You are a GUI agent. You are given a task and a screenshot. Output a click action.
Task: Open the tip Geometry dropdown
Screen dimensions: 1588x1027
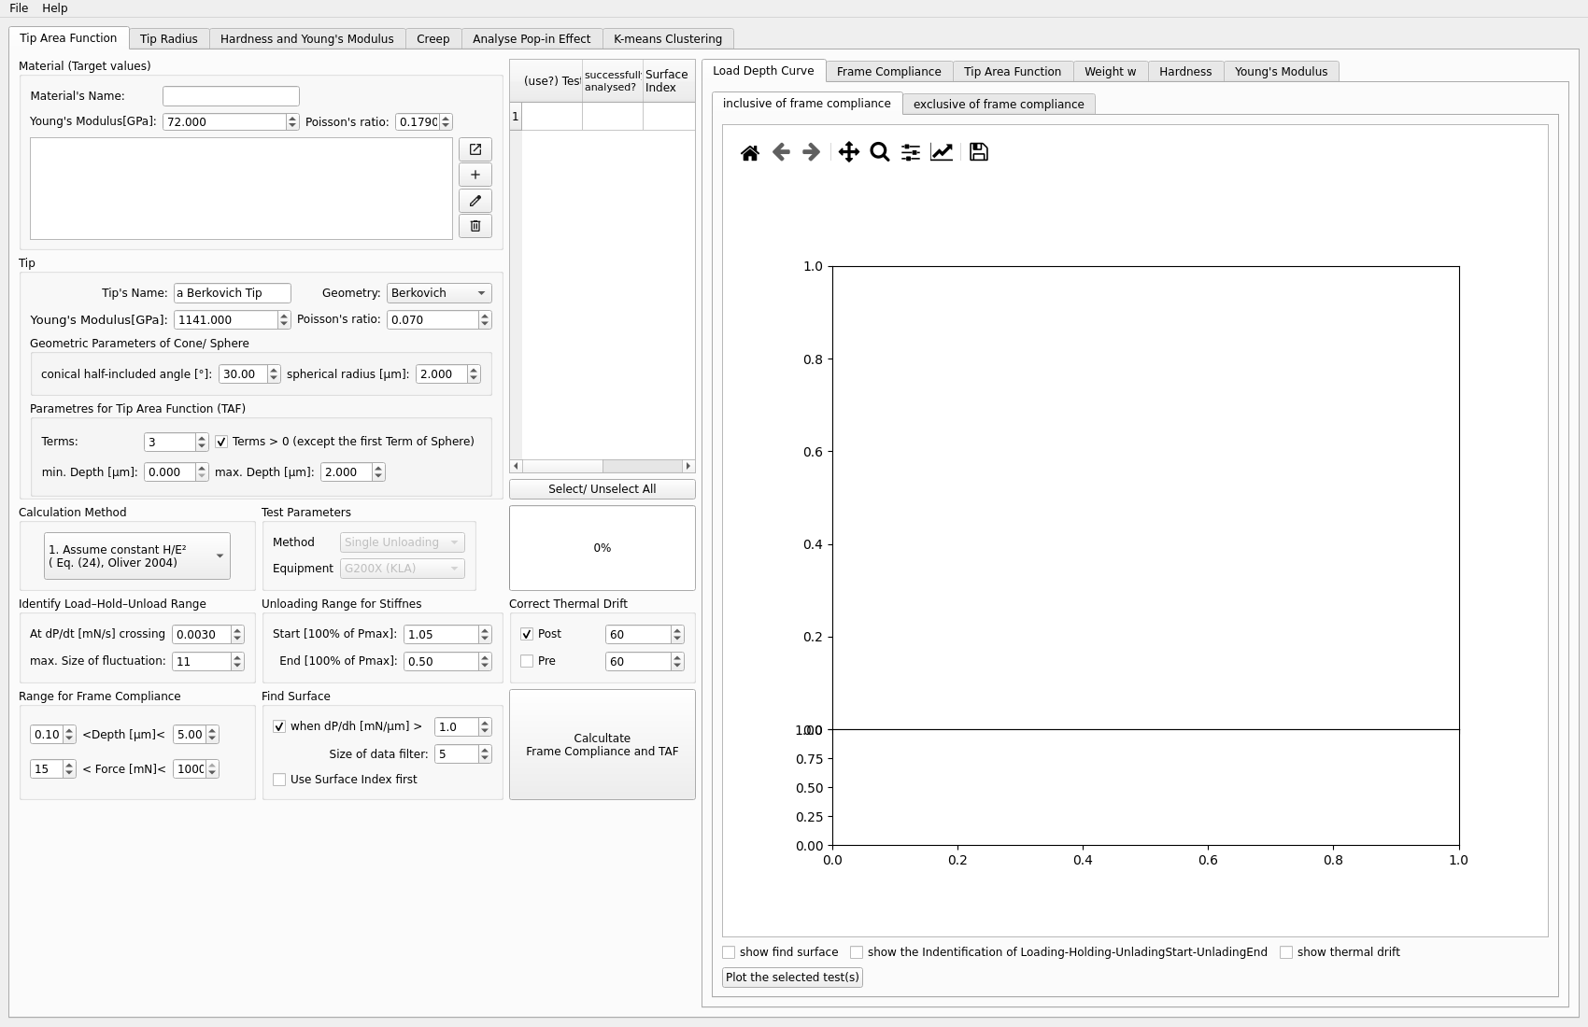(438, 293)
